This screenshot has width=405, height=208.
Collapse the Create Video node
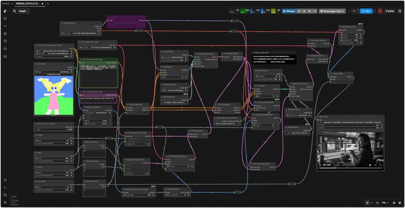coord(331,73)
